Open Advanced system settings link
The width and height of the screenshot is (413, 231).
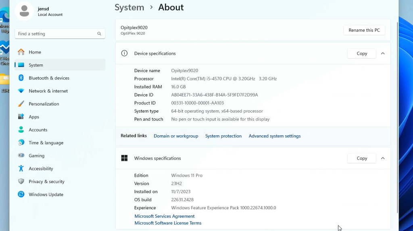click(x=274, y=136)
